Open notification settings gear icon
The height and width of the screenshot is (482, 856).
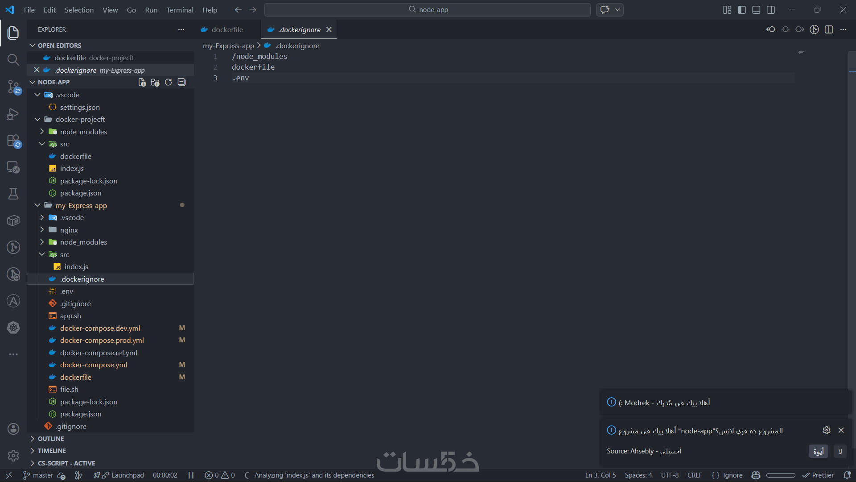coord(826,430)
